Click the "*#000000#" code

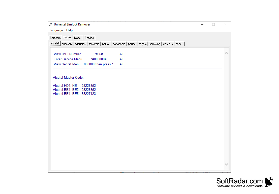(99, 59)
